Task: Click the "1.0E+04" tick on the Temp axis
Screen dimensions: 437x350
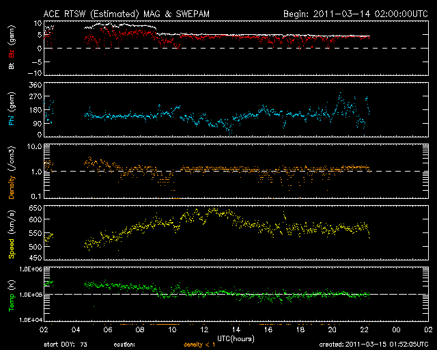Action: pyautogui.click(x=31, y=320)
